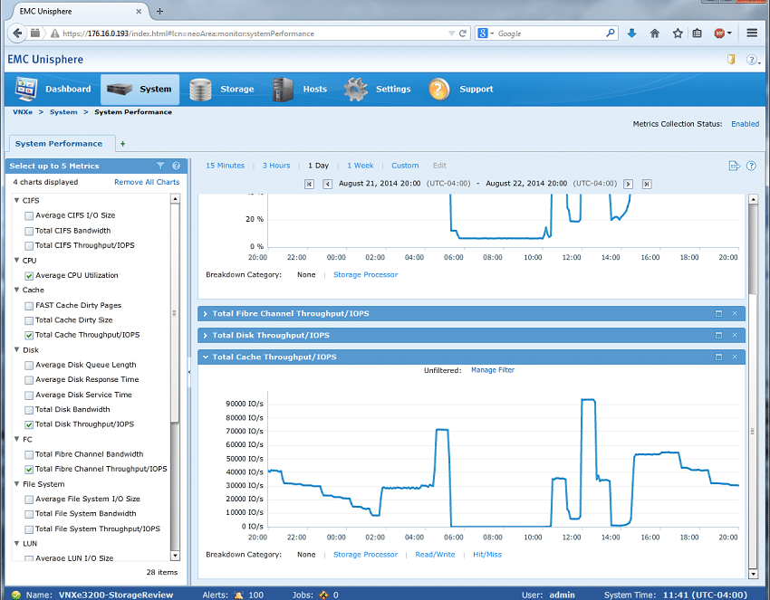770x600 pixels.
Task: Click the filter funnel icon in metrics panel
Action: (x=160, y=166)
